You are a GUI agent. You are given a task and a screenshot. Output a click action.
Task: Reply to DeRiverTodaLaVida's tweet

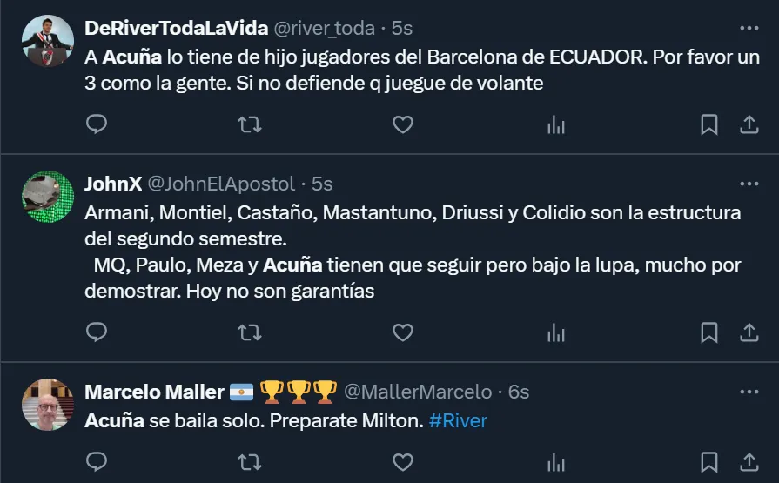click(97, 125)
